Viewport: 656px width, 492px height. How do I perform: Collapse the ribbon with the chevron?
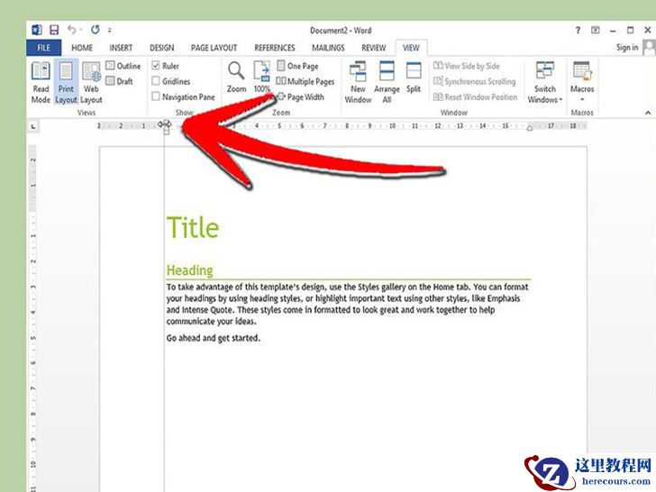click(648, 112)
